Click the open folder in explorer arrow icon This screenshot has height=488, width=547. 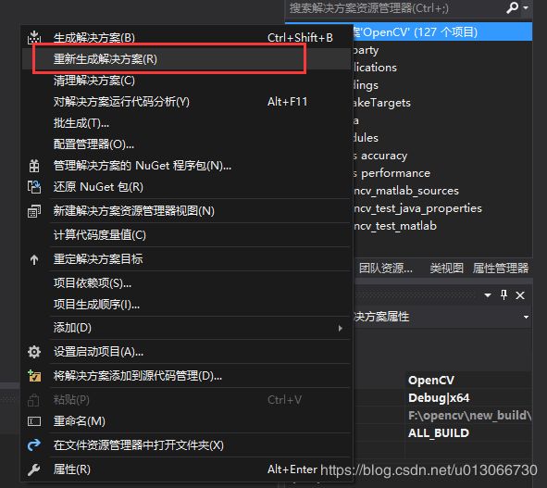click(x=34, y=445)
